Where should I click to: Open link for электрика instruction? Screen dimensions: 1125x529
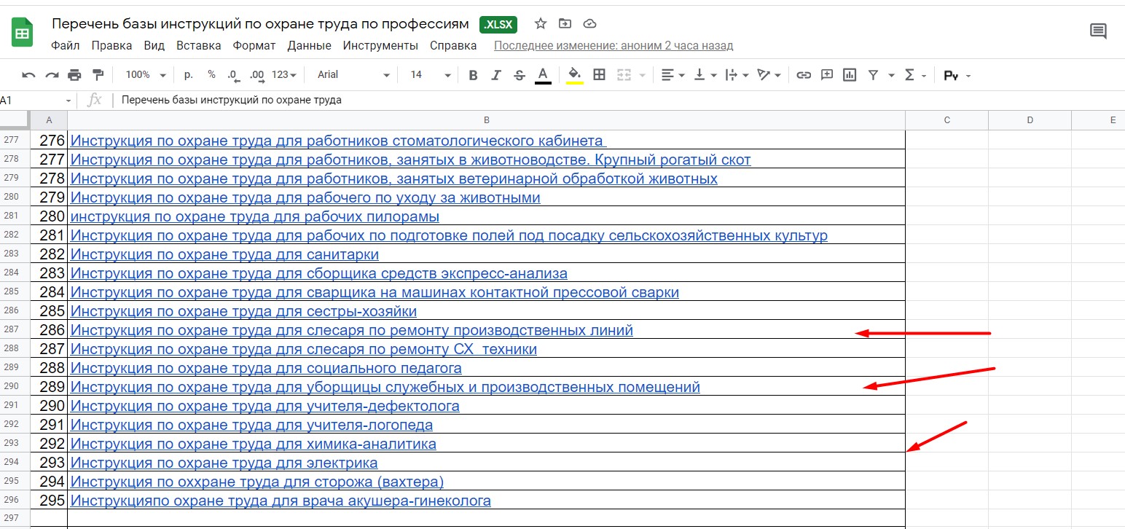click(x=224, y=463)
